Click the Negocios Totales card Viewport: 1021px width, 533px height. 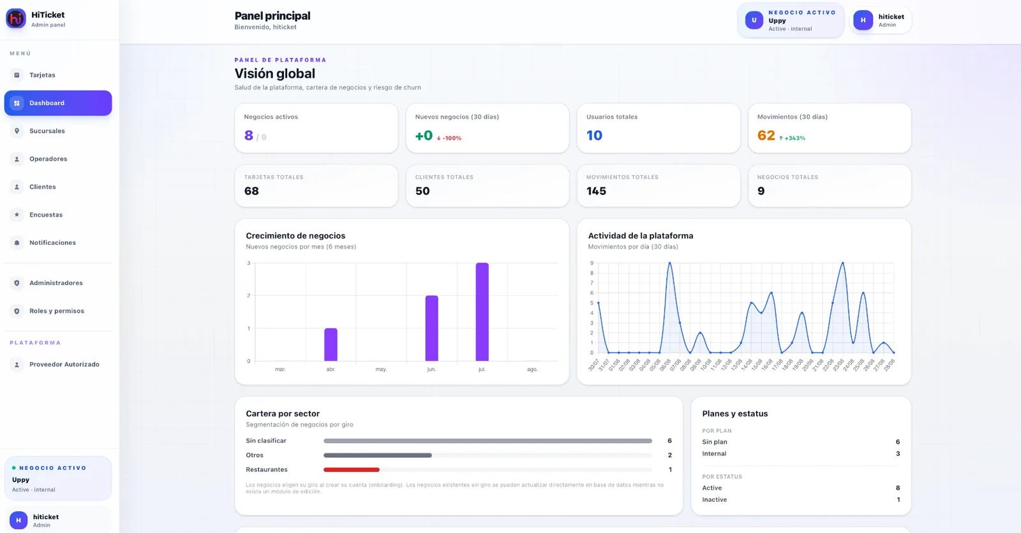click(830, 186)
